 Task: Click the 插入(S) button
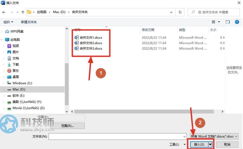[x=199, y=144]
